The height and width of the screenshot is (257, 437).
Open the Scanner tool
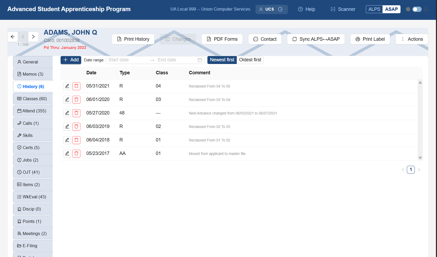click(x=343, y=9)
